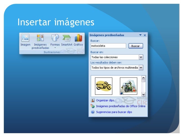Viewport: 183px width, 137px height.
Task: Open Organizar clips link
Action: (x=106, y=100)
